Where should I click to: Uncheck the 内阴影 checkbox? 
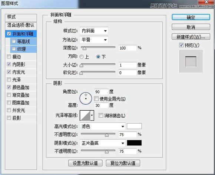(x=9, y=64)
